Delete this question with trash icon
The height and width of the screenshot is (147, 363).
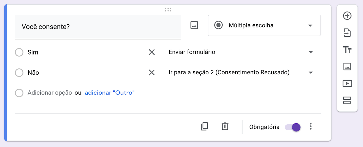tap(225, 126)
